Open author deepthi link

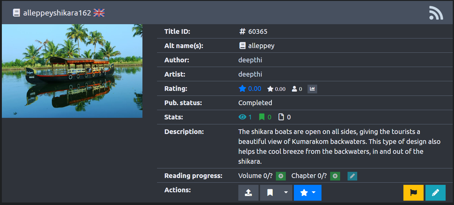[x=250, y=60]
